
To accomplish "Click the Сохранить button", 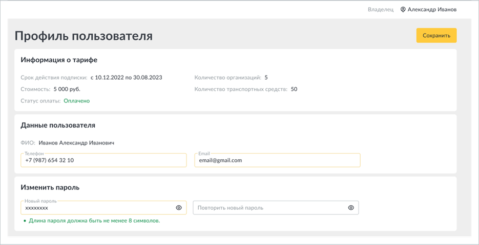I will (x=436, y=35).
